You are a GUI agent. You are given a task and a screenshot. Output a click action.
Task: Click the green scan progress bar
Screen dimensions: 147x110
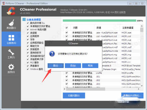(99, 21)
